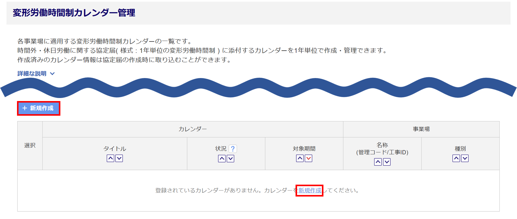This screenshot has height=219, width=517.
Task: Click the カレンダー group header
Action: coord(193,129)
